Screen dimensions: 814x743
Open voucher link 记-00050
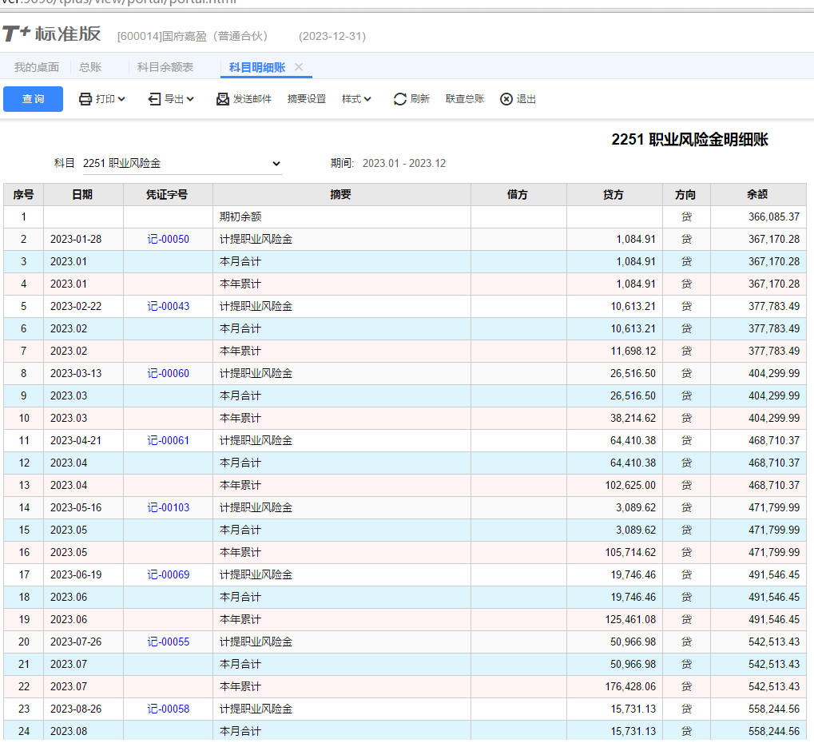point(169,239)
